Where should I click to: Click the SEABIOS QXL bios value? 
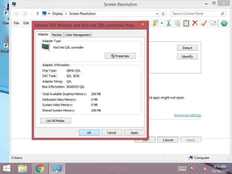[76, 87]
